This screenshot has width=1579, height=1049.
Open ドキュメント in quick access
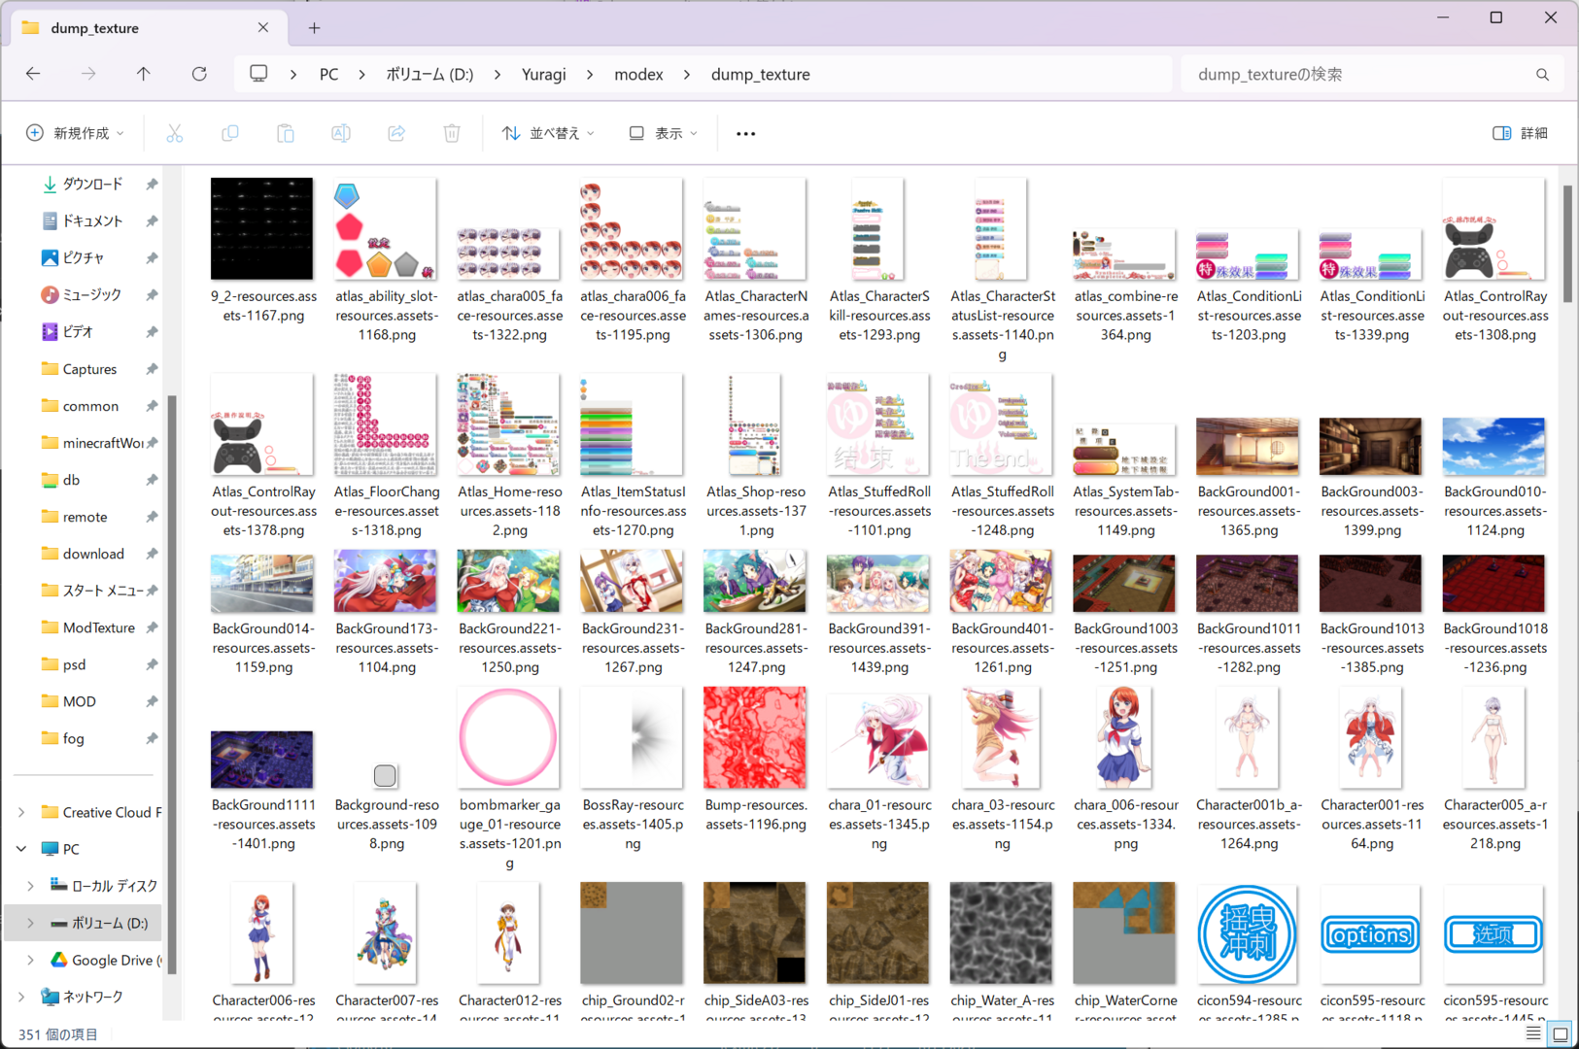(x=92, y=220)
